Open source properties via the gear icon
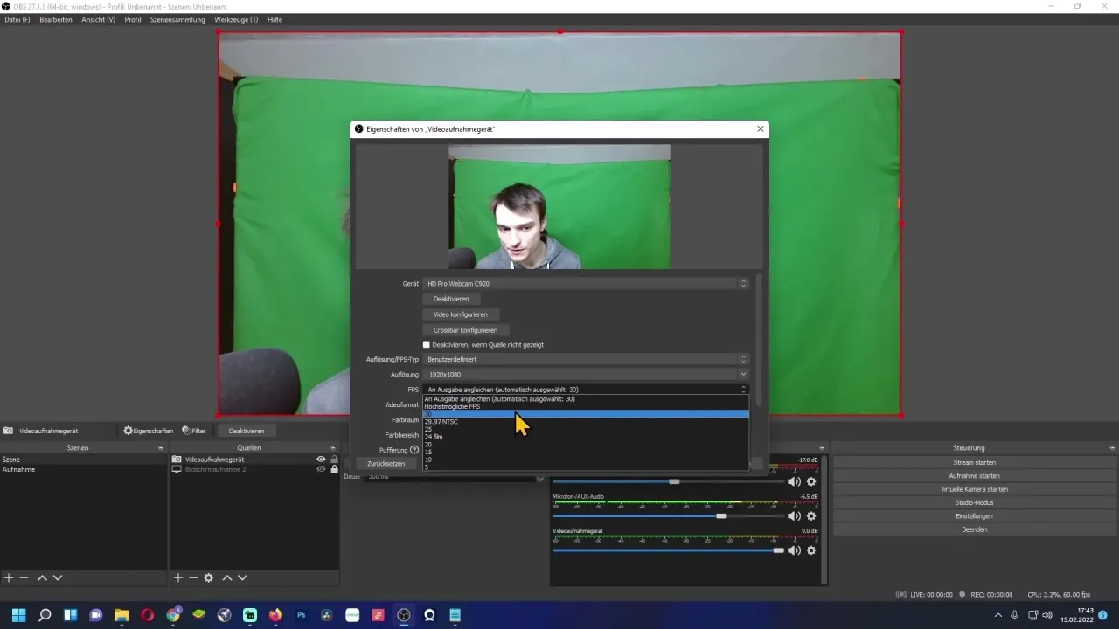Screen dimensions: 1119x629 [x=209, y=577]
